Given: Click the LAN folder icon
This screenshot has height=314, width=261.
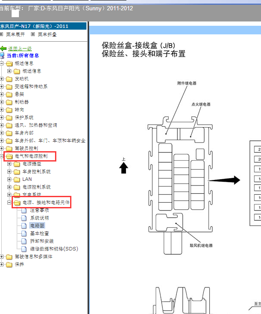Looking at the screenshot, I should coord(17,180).
